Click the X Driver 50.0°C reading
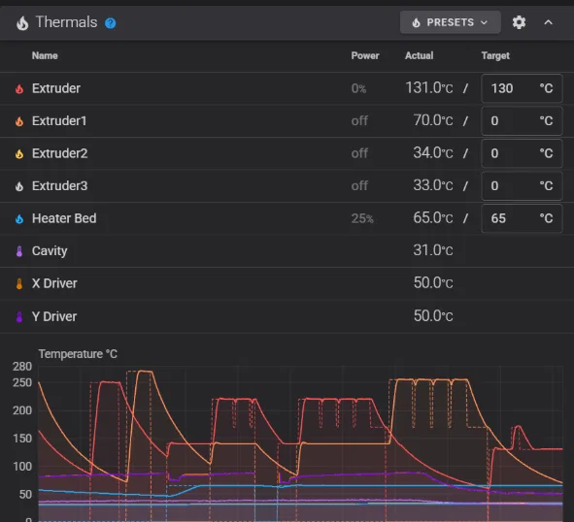Viewport: 574px width, 522px height. point(433,283)
